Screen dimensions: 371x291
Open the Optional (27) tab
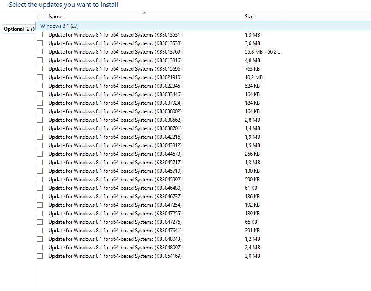[x=19, y=29]
